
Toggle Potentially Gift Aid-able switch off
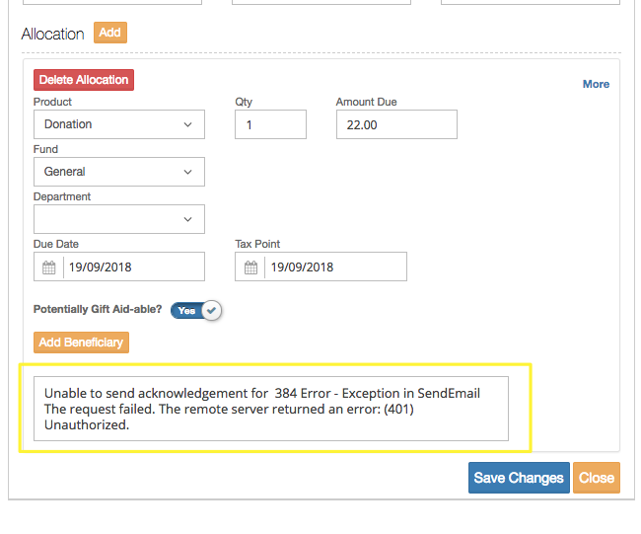tap(196, 310)
